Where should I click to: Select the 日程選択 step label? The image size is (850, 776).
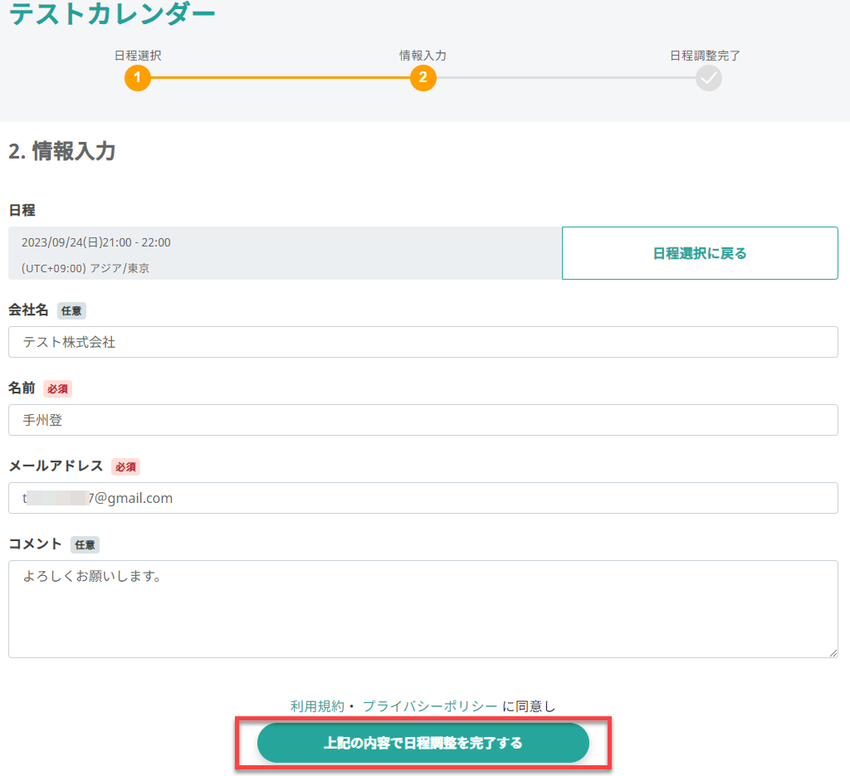(x=138, y=56)
